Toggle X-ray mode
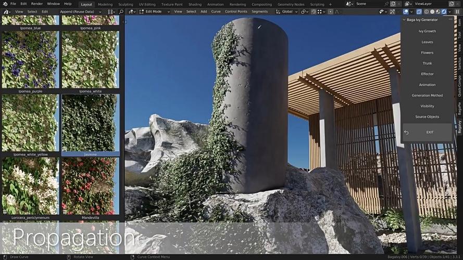This screenshot has width=463, height=260. 419,12
